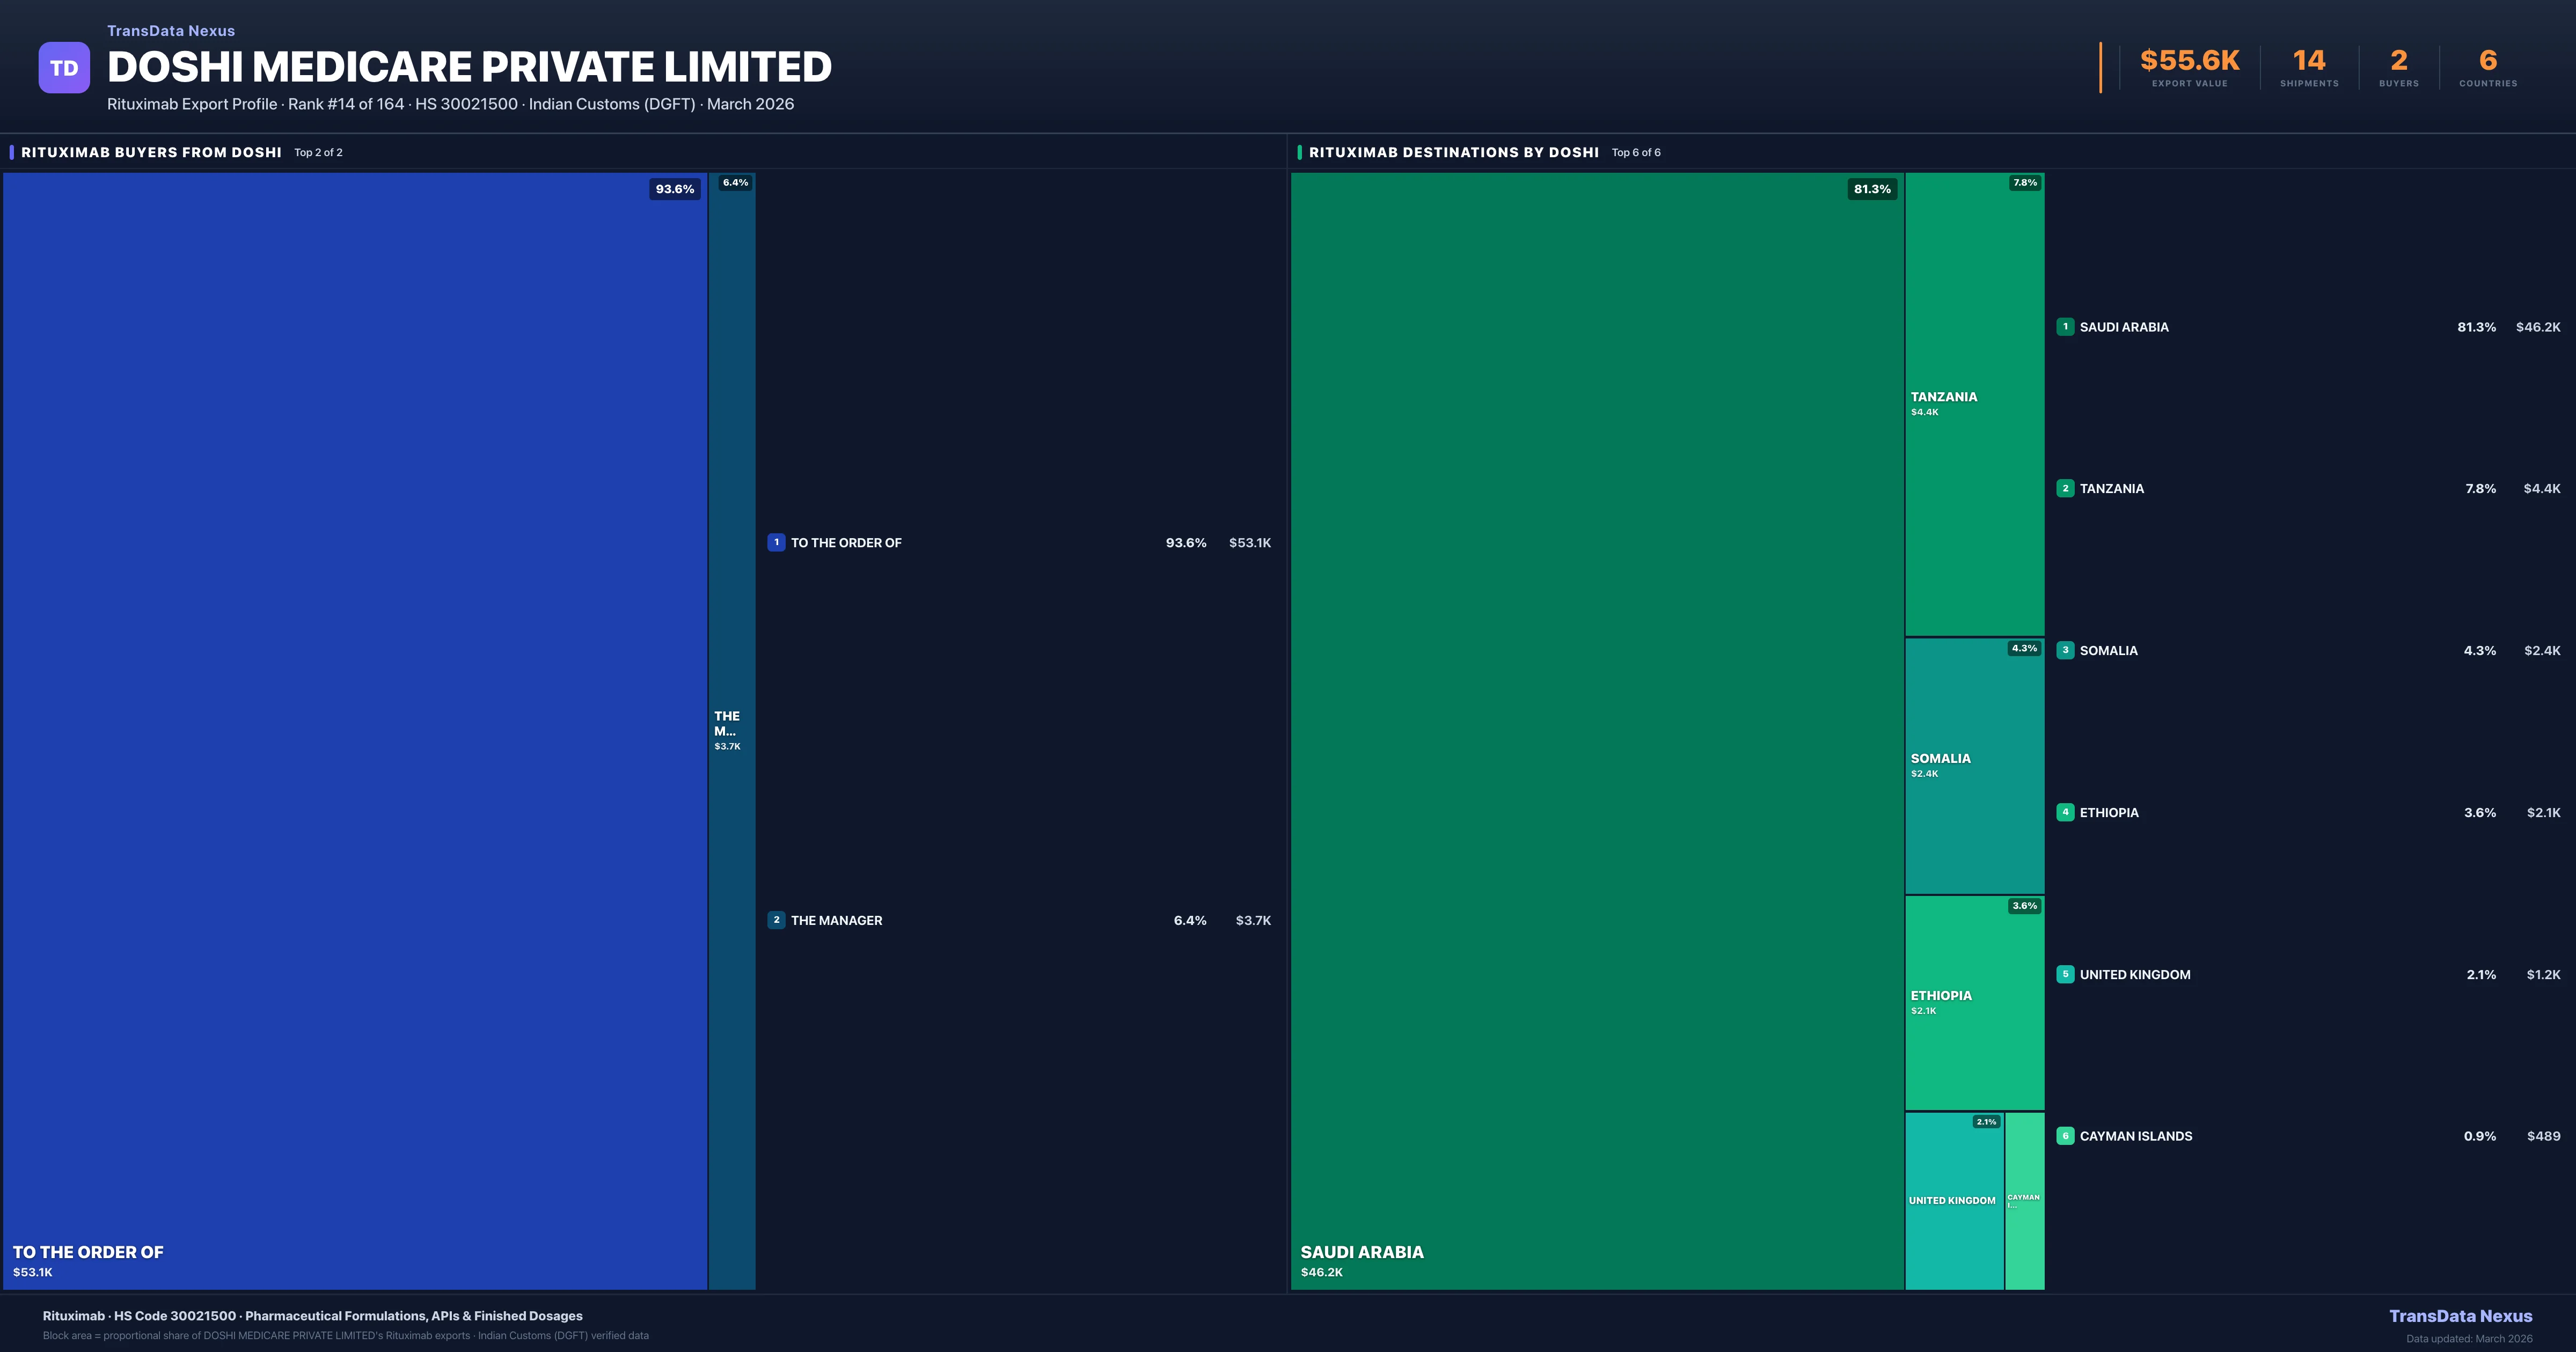Viewport: 2576px width, 1352px height.
Task: Open the TransData Nexus footer link
Action: (x=2460, y=1316)
